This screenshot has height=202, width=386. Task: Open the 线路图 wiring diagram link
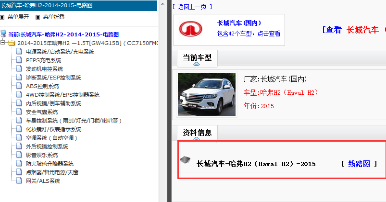click(x=359, y=164)
